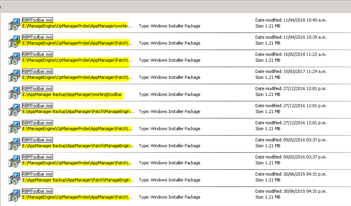Click RBMToolbar.msi name in AppManager Backup row dated 30/06/2015

pos(37,174)
